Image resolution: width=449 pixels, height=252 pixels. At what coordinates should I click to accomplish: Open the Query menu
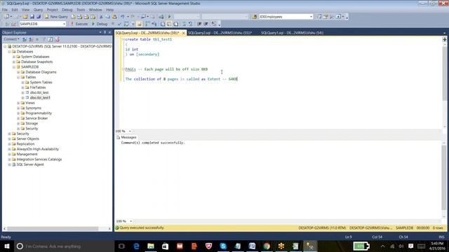tap(38, 10)
